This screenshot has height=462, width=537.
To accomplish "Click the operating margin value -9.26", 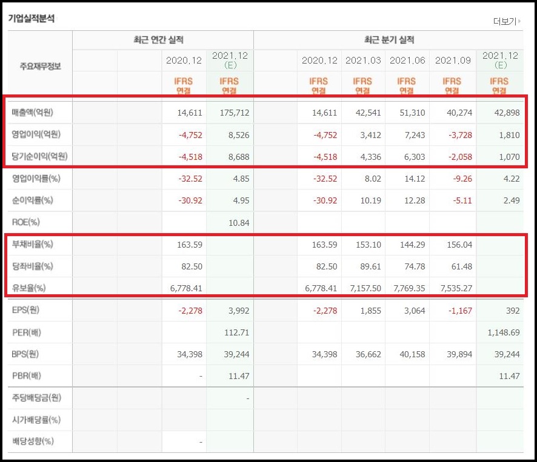I will coord(462,179).
